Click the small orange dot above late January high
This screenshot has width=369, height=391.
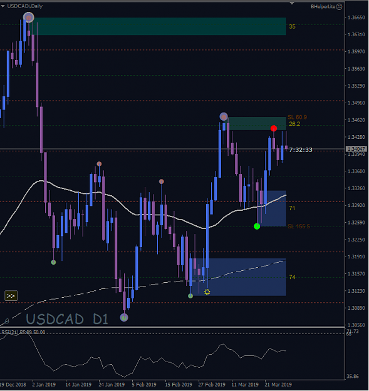[99, 164]
